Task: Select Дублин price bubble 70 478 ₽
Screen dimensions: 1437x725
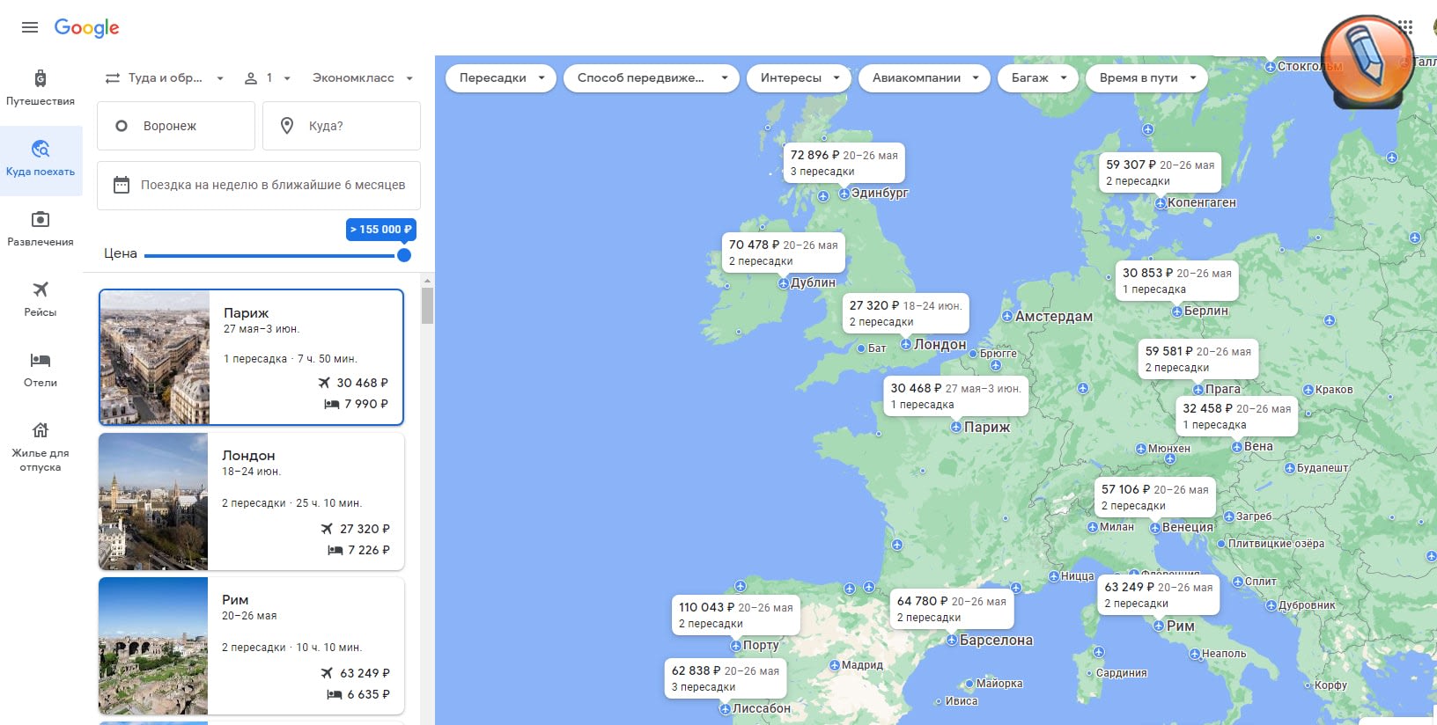Action: pos(784,253)
